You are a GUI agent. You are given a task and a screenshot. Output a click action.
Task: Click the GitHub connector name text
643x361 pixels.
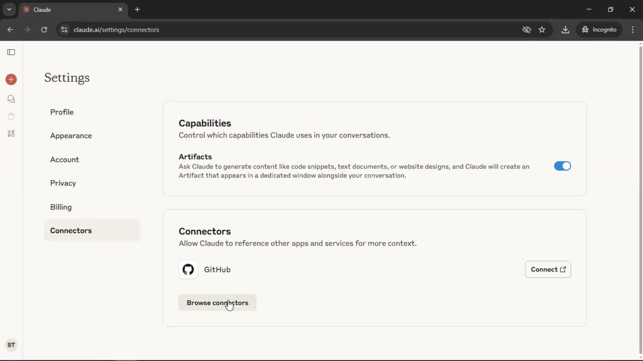pos(217,269)
